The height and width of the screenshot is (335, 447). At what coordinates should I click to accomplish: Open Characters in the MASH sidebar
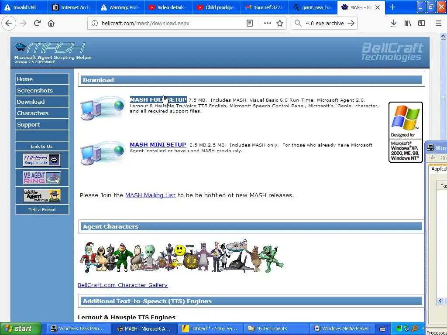42,113
